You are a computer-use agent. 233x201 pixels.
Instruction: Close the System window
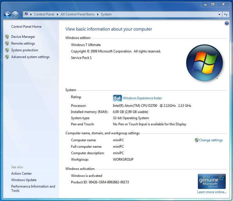click(223, 4)
